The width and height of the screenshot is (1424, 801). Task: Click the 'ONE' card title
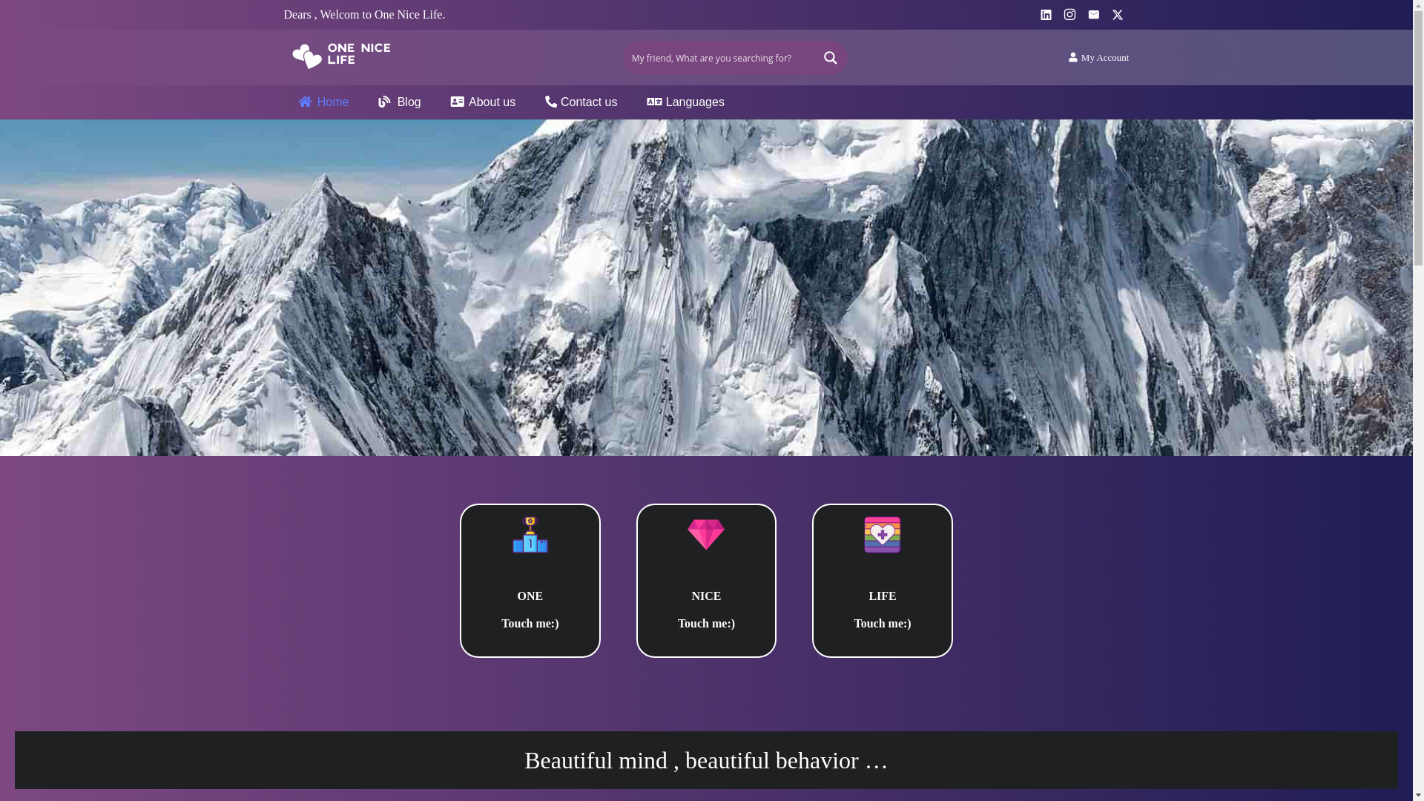pyautogui.click(x=530, y=596)
